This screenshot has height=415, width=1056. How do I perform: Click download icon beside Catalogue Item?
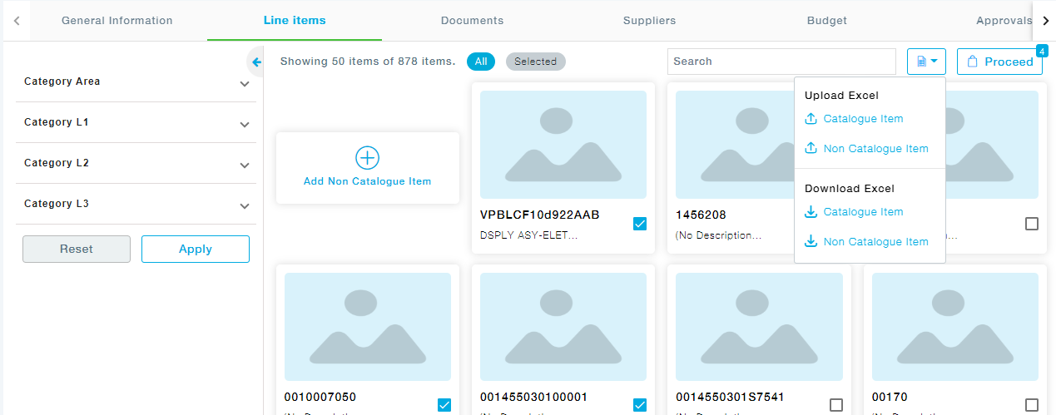[811, 212]
